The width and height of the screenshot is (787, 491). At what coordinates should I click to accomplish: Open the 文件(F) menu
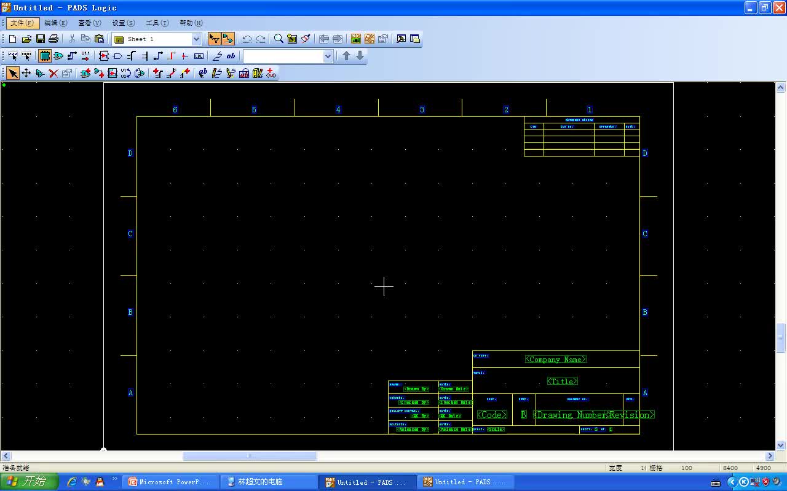click(23, 23)
